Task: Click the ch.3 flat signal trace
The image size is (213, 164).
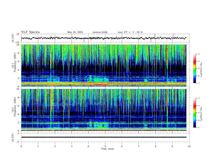Action: pos(104,137)
